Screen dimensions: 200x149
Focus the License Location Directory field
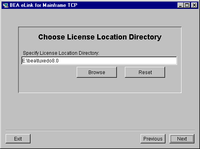point(99,61)
